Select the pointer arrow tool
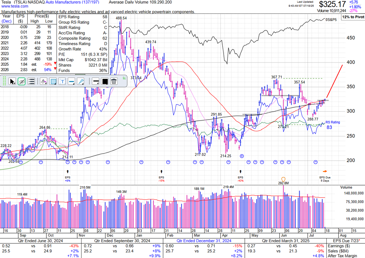Viewport: 365px width, 258px height. click(12, 81)
